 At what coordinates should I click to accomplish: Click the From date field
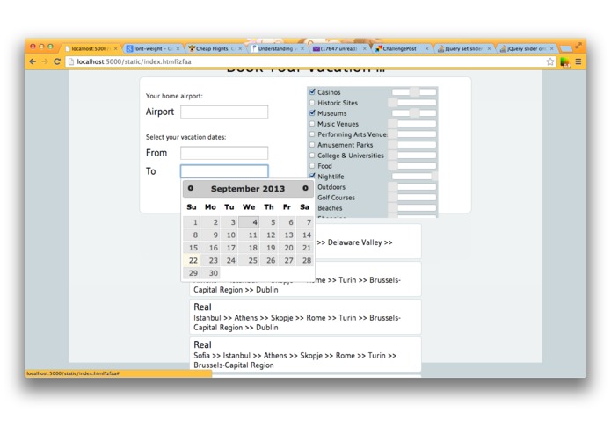[x=224, y=153]
